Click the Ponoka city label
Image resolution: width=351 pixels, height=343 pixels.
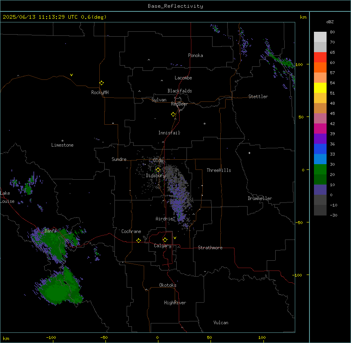coord(195,55)
